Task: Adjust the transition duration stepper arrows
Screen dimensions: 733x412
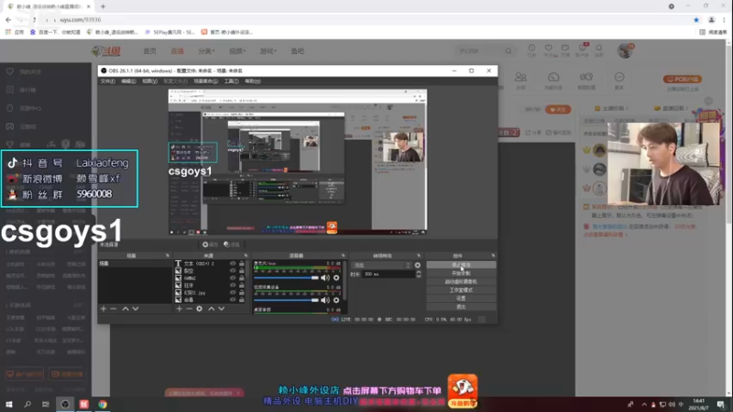Action: pyautogui.click(x=419, y=274)
